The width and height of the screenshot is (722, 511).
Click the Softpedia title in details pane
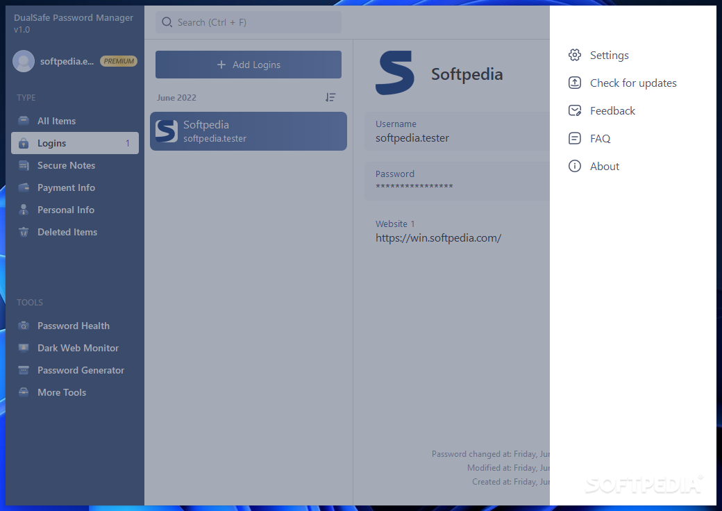467,74
